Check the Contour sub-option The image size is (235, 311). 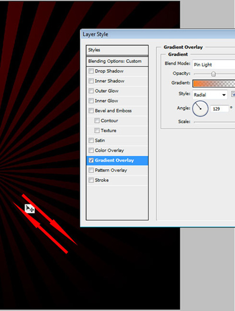[x=97, y=121]
